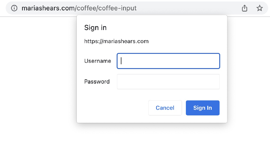The image size is (270, 152).
Task: Click the mariashears.com URL in address bar
Action: (x=48, y=8)
